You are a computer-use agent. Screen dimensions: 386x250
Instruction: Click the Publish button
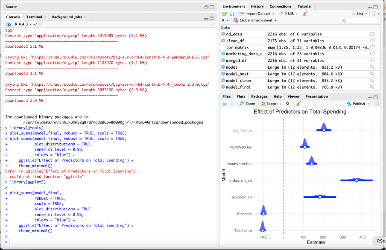(356, 104)
